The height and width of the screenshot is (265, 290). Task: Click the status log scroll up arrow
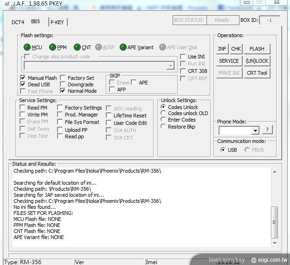[275, 172]
